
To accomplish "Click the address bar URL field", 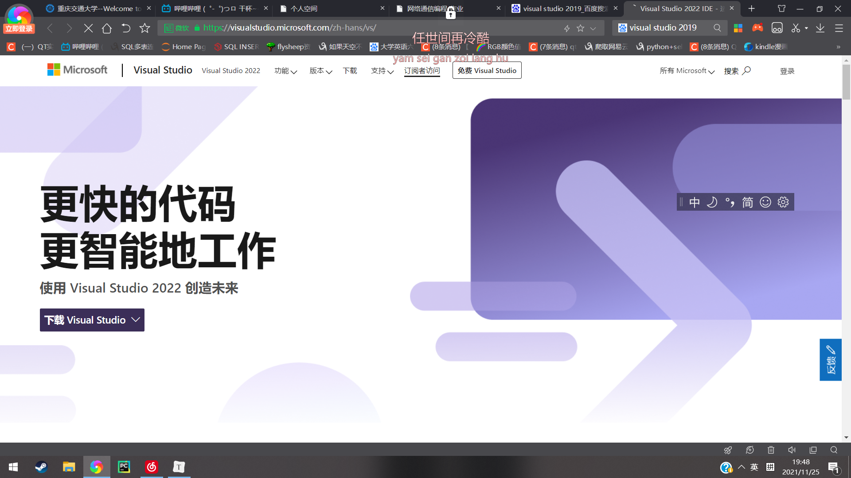I will 381,28.
